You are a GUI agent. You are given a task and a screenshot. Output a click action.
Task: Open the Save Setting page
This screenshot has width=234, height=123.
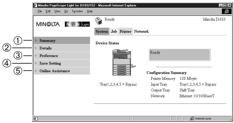click(x=62, y=63)
